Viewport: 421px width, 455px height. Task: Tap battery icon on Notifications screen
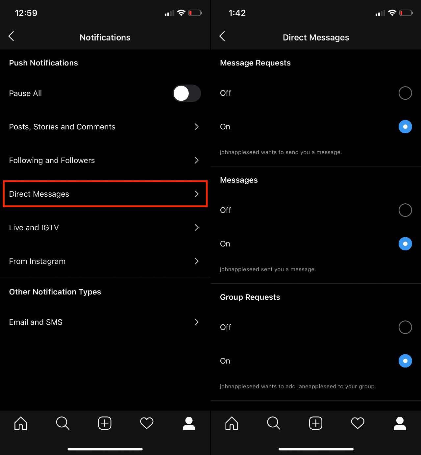click(x=195, y=13)
